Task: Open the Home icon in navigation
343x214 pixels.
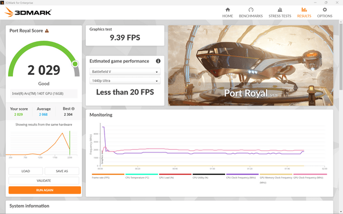Action: click(x=227, y=10)
